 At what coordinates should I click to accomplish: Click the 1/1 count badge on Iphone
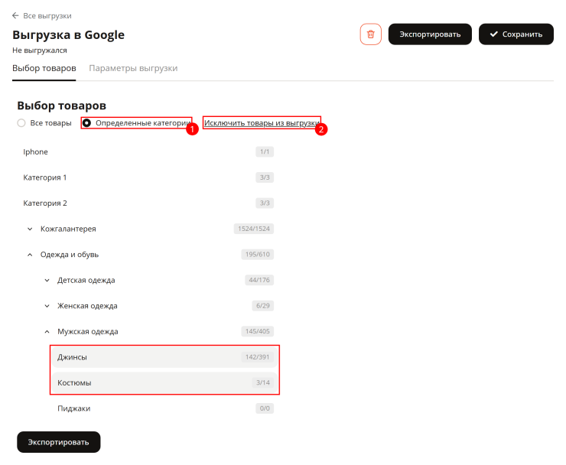point(265,151)
